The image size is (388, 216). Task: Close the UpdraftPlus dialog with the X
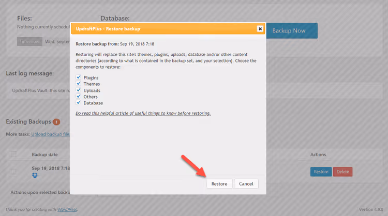click(x=260, y=28)
